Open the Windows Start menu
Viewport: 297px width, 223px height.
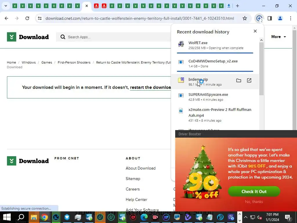coord(7,217)
